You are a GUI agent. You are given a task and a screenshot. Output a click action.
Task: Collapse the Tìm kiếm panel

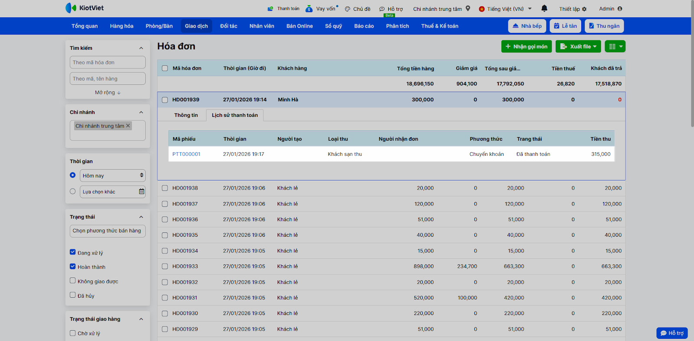(141, 48)
